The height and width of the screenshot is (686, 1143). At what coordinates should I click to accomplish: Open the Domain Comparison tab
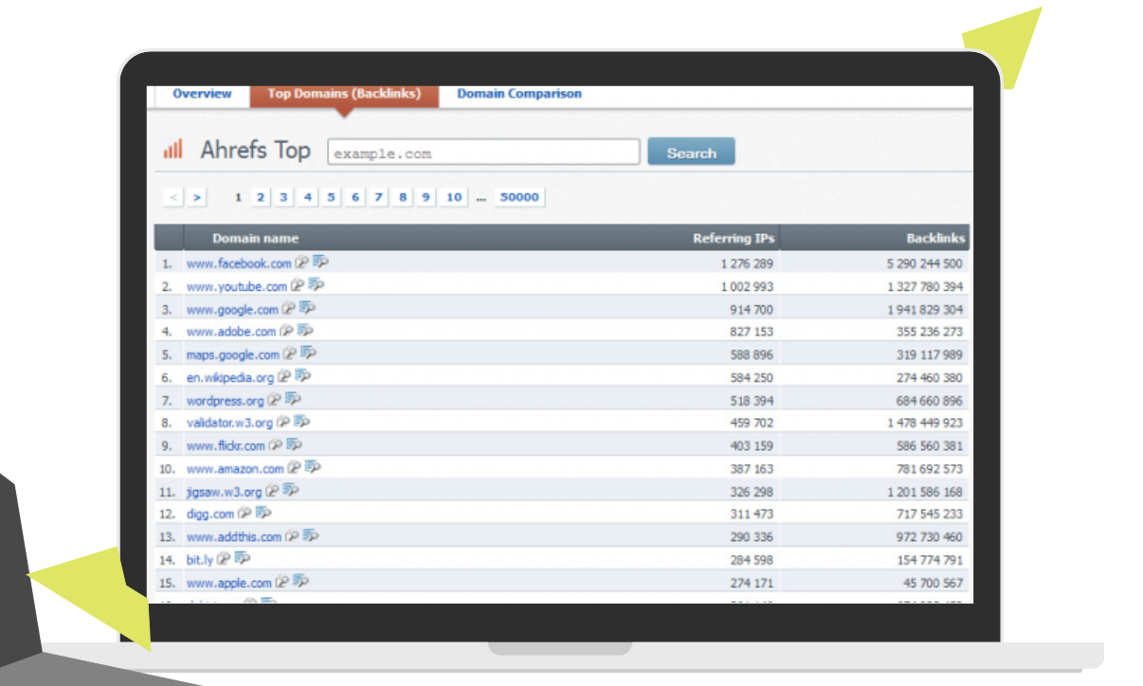(519, 94)
